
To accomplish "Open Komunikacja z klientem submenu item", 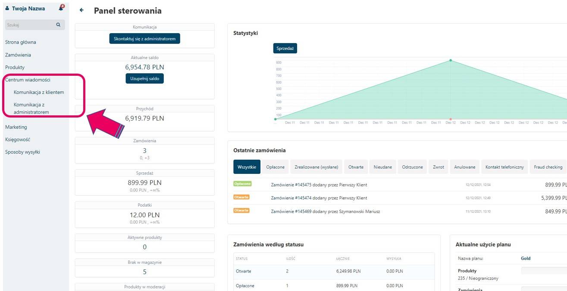I will tap(39, 92).
